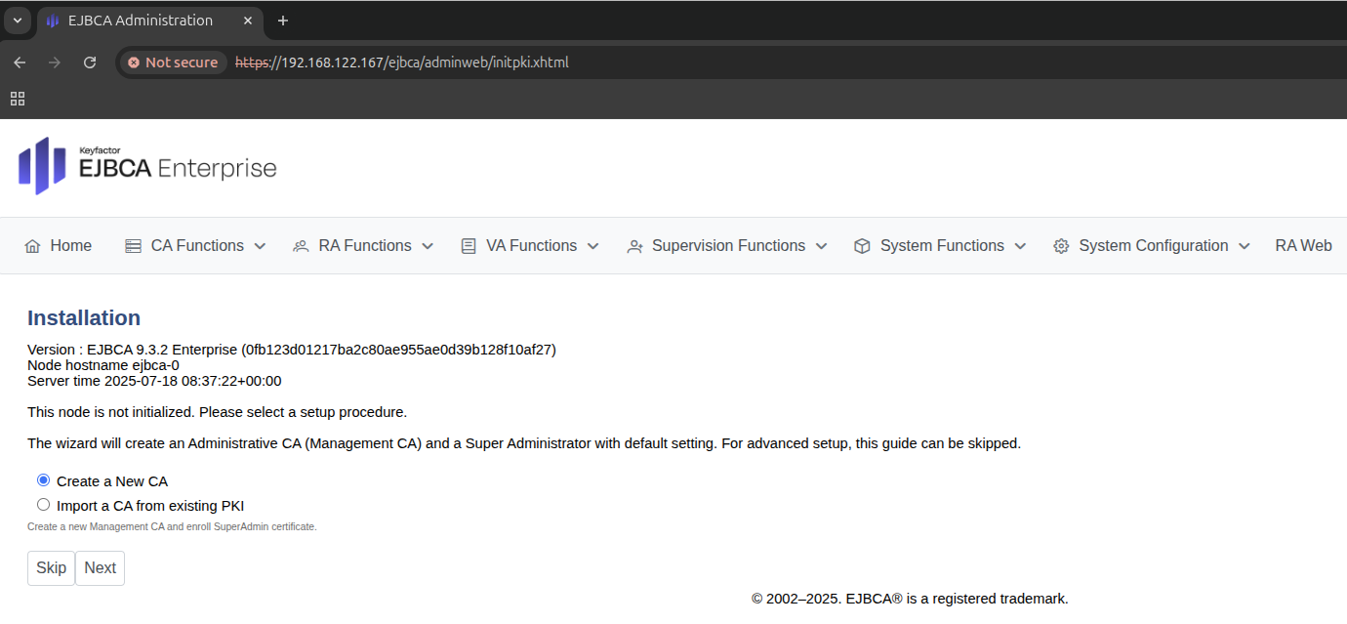Expand the RA Functions menu chevron
The width and height of the screenshot is (1347, 624).
pyautogui.click(x=427, y=245)
